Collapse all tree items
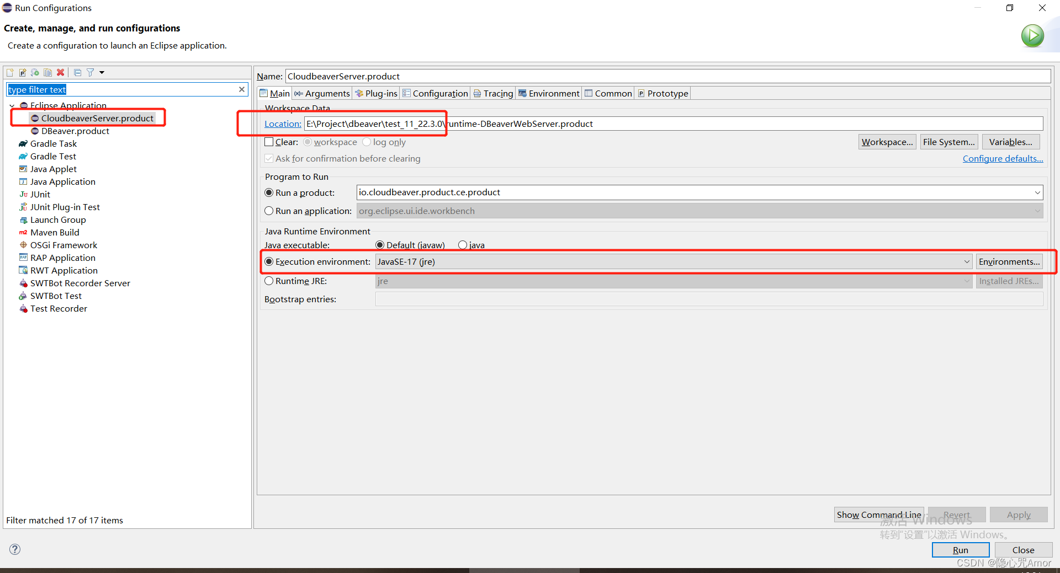1060x573 pixels. pos(77,72)
